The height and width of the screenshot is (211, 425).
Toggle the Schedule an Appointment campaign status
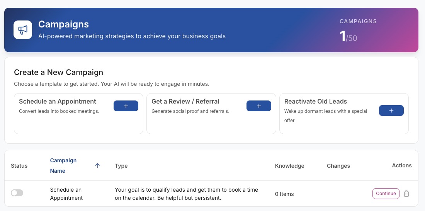(17, 193)
